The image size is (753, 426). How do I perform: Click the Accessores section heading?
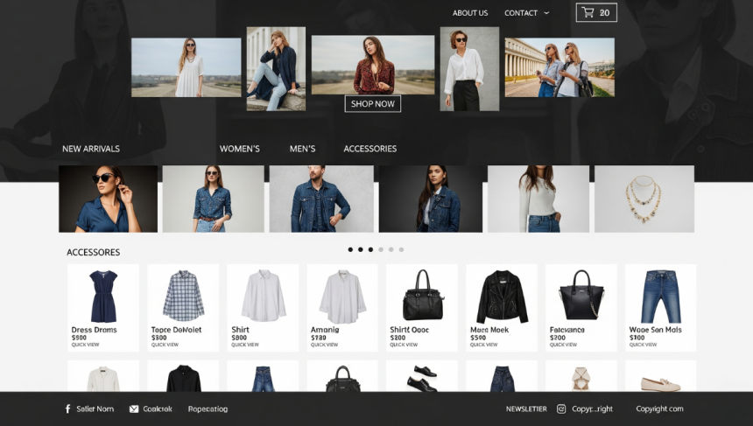(93, 252)
